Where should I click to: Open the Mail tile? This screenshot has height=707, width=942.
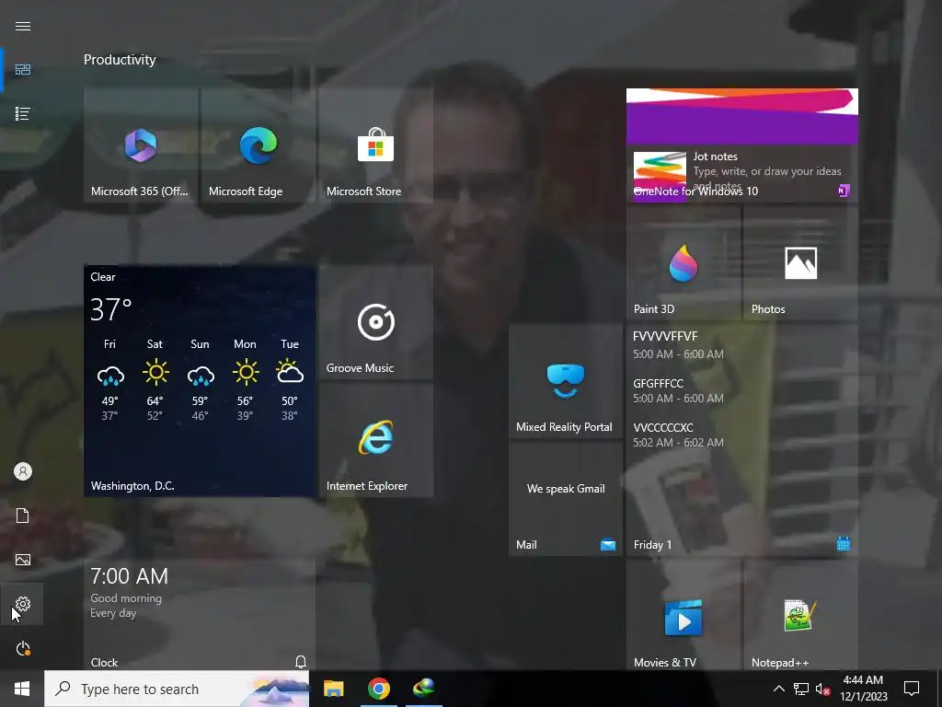(x=566, y=498)
